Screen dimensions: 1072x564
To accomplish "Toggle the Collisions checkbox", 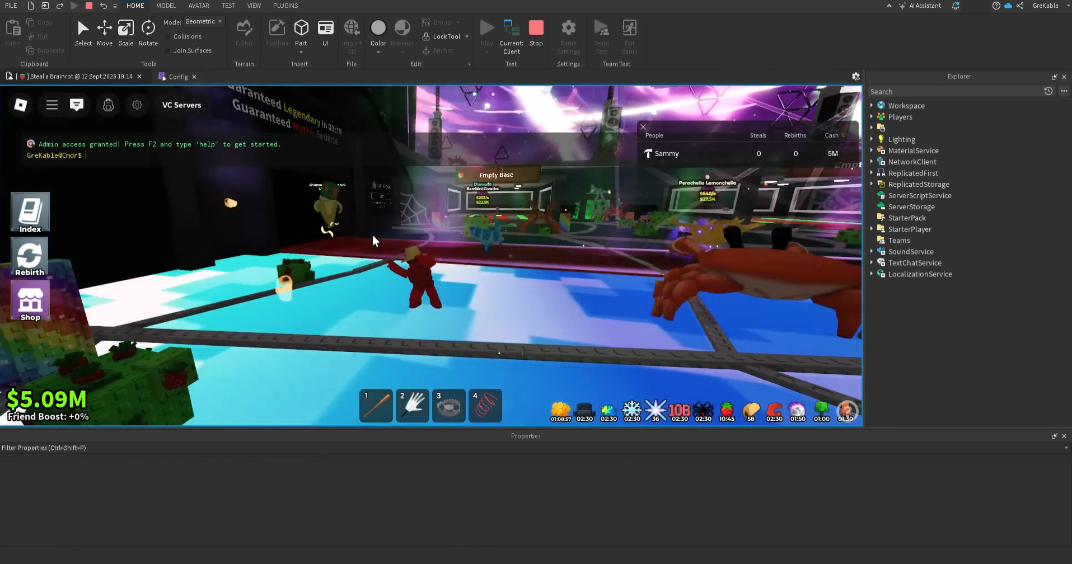I will [x=168, y=36].
